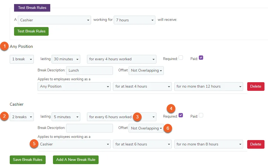268x166 pixels.
Task: Delete the Cashier break rule
Action: coord(256,144)
